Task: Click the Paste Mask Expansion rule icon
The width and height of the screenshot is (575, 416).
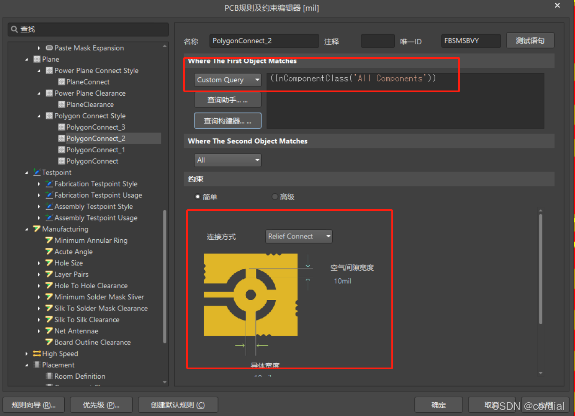Action: click(x=49, y=48)
